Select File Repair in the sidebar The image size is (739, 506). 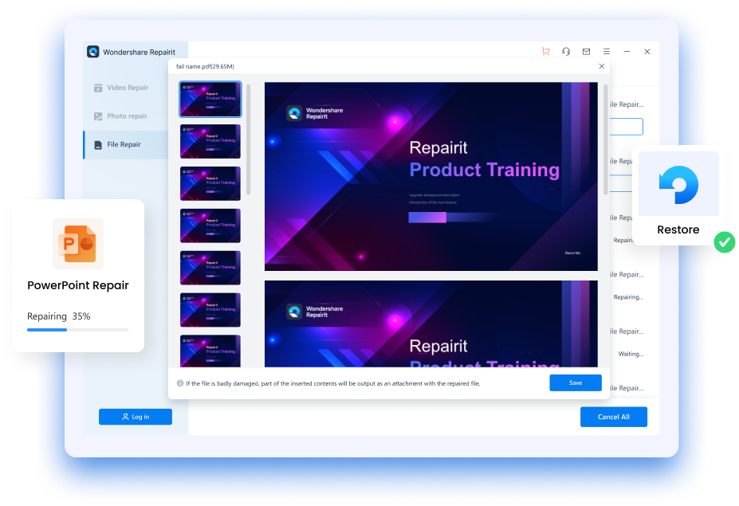pyautogui.click(x=126, y=145)
